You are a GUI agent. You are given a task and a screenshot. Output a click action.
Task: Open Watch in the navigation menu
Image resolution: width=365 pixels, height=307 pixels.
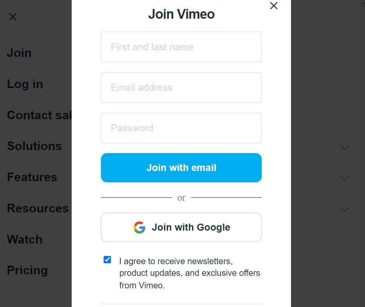tap(25, 239)
